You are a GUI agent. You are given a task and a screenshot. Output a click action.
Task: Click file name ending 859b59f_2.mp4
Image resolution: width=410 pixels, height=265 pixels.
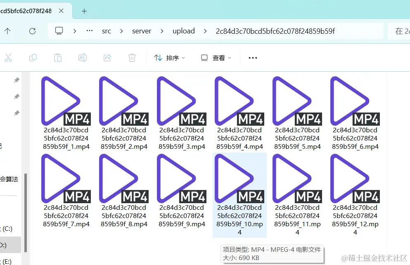coord(124,138)
